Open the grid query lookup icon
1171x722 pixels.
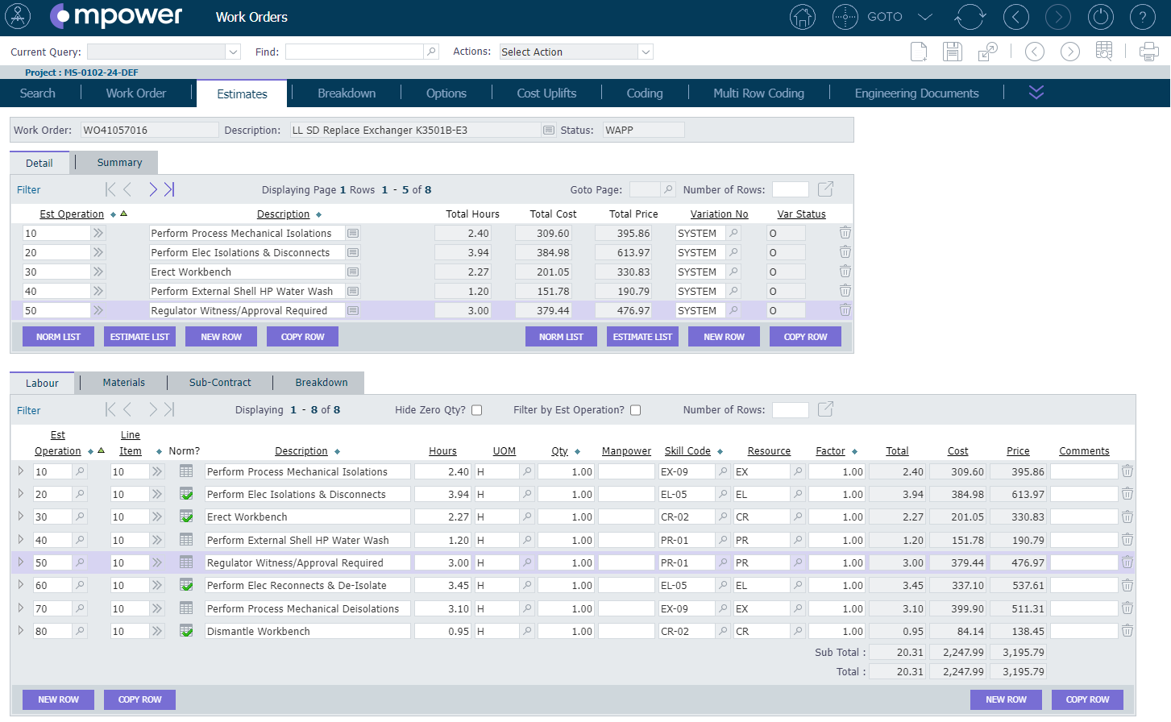[x=1103, y=51]
